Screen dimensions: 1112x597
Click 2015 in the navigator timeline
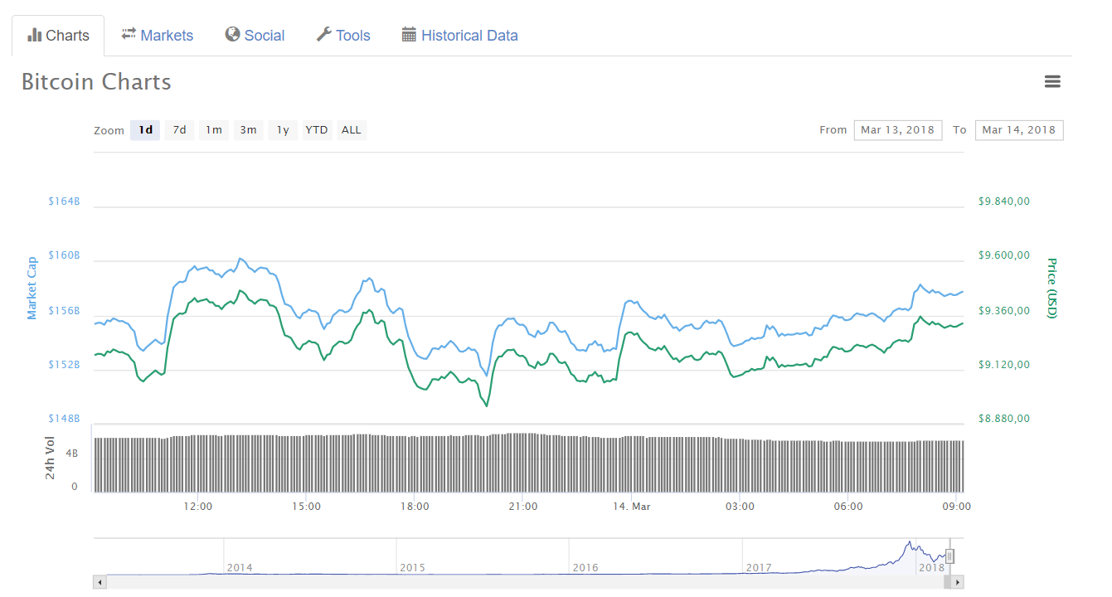click(412, 568)
